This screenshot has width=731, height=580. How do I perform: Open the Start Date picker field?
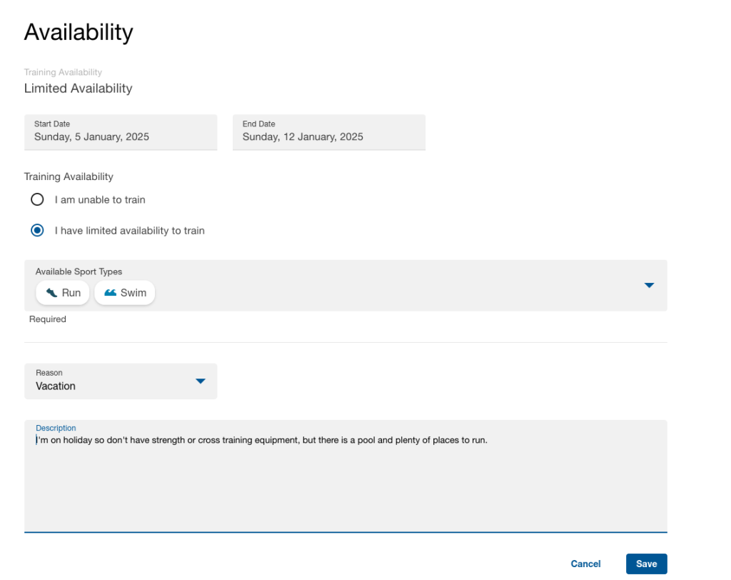[x=120, y=132]
